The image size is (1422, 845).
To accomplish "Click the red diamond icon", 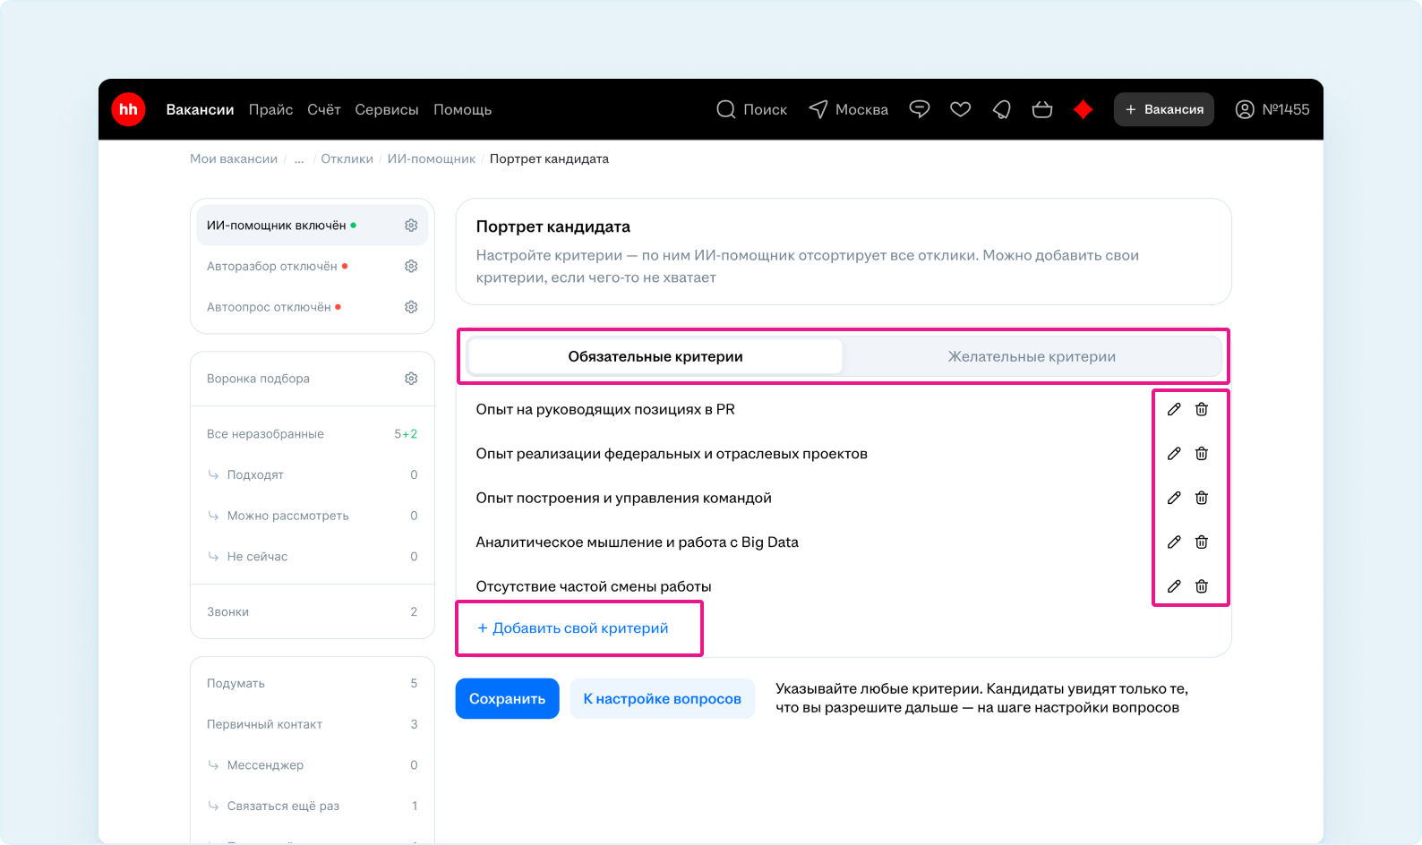I will 1083,109.
